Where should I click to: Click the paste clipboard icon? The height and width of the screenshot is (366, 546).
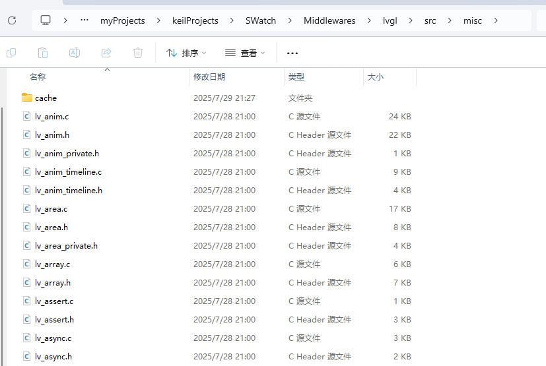click(x=43, y=53)
